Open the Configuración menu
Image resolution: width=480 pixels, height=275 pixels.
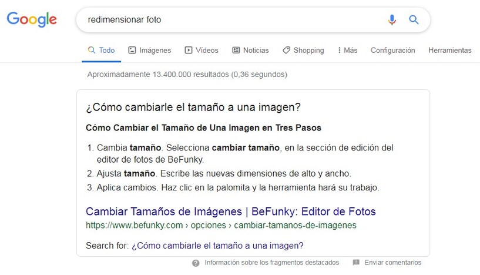click(393, 50)
